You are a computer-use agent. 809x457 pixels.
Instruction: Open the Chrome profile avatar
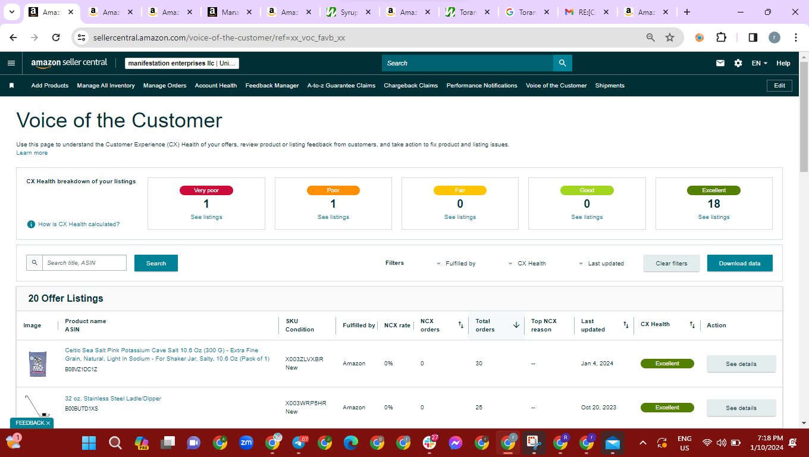pyautogui.click(x=774, y=37)
